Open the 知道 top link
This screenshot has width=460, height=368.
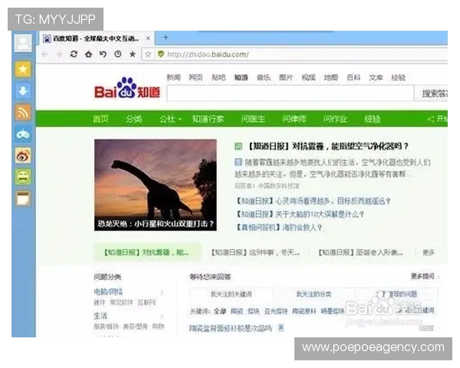(242, 77)
